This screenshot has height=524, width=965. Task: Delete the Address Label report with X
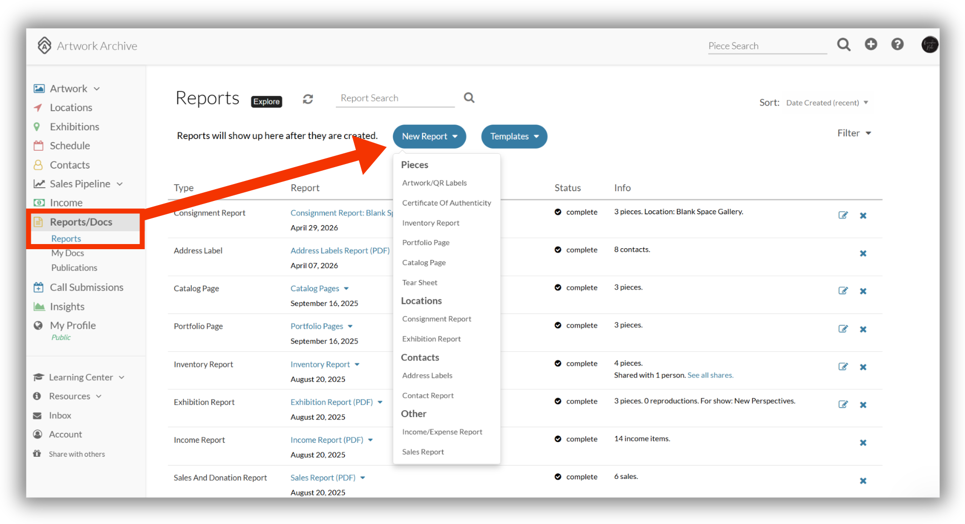coord(863,253)
